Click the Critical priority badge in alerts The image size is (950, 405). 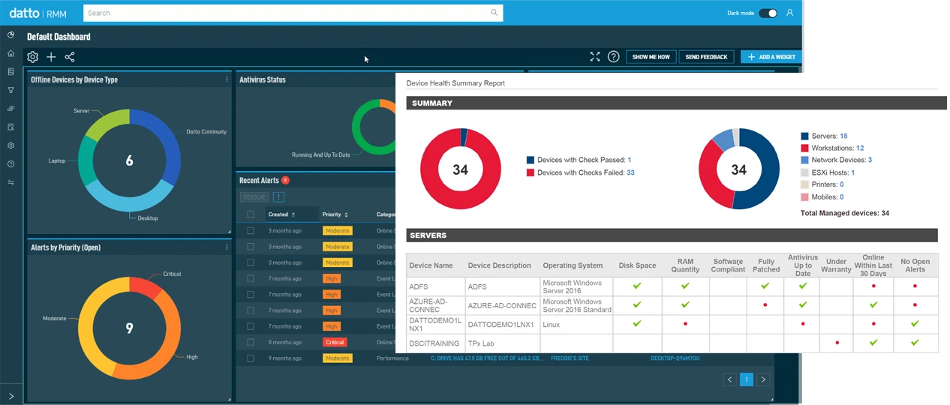click(x=335, y=342)
